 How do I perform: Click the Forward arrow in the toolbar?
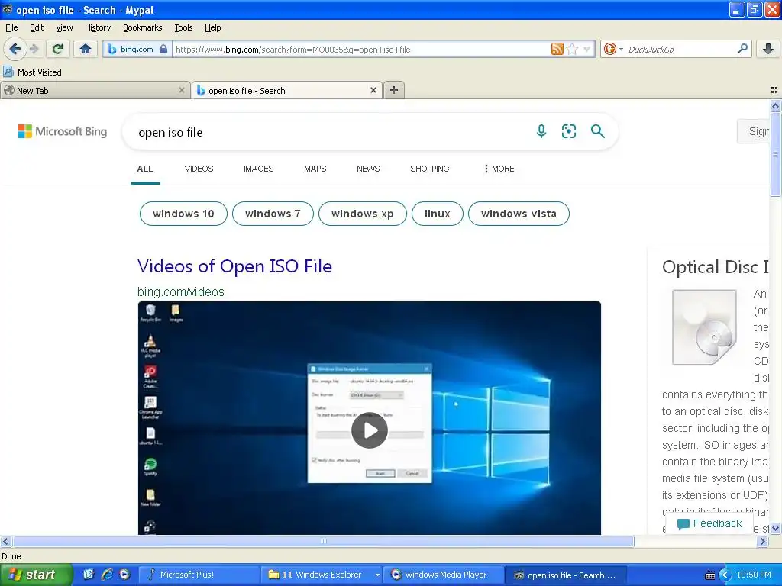tap(34, 49)
